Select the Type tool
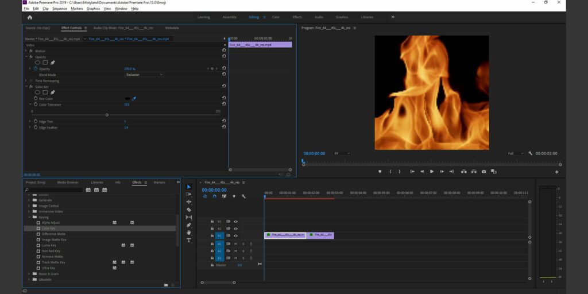The image size is (588, 294). point(189,241)
